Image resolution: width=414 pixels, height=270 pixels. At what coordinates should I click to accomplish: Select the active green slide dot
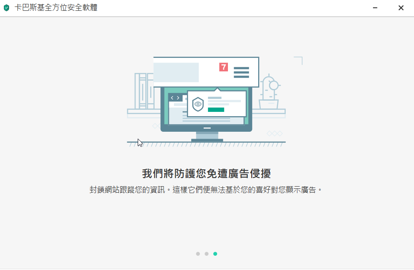215,254
